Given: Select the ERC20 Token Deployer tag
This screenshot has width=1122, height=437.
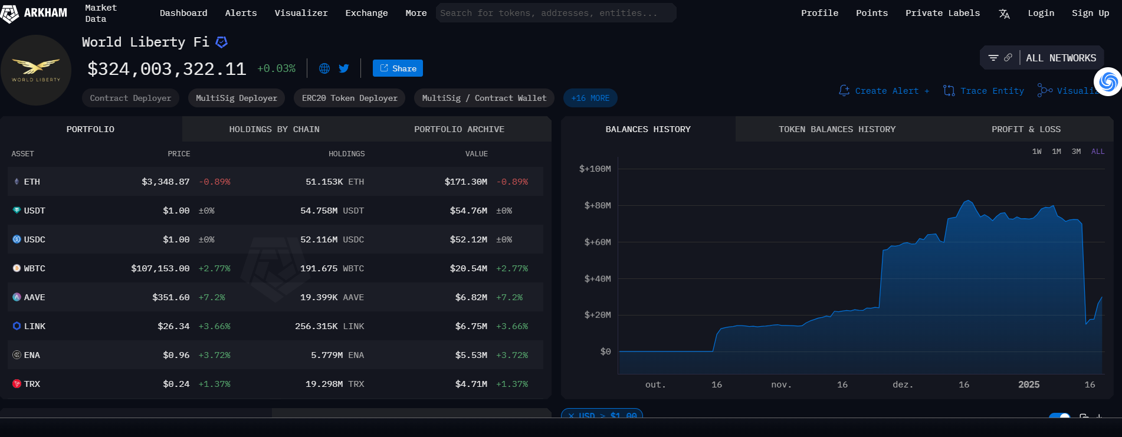Looking at the screenshot, I should pos(350,98).
